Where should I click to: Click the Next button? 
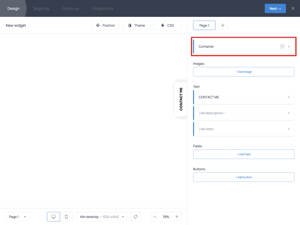point(275,8)
